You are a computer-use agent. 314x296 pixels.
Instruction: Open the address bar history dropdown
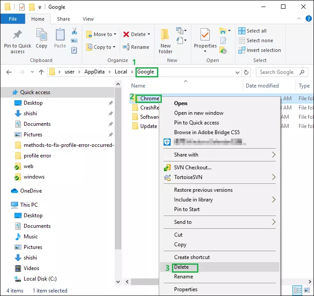click(237, 72)
